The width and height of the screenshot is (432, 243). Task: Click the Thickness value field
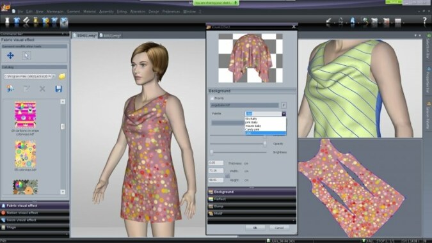(216, 163)
